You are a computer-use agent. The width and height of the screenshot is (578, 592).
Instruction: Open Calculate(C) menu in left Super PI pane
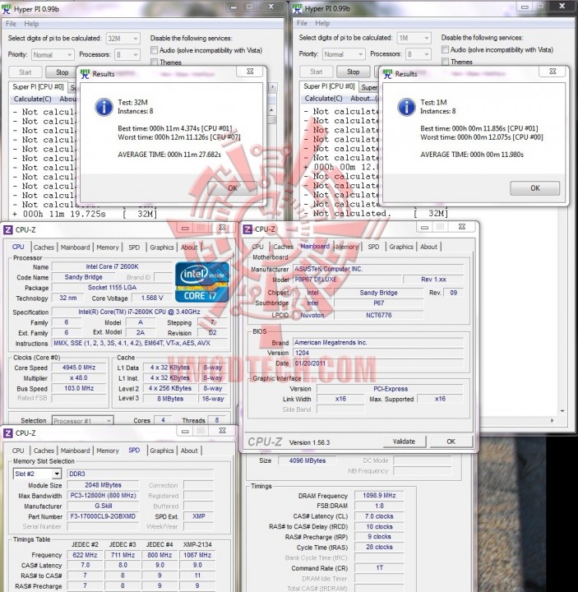(x=32, y=99)
